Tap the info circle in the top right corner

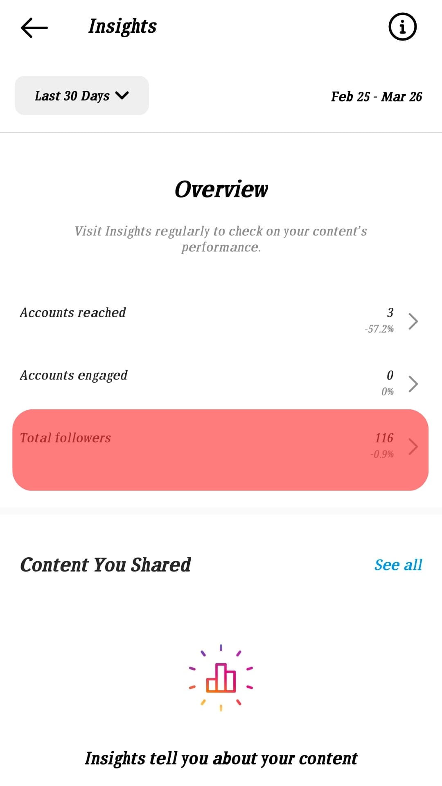tap(402, 27)
